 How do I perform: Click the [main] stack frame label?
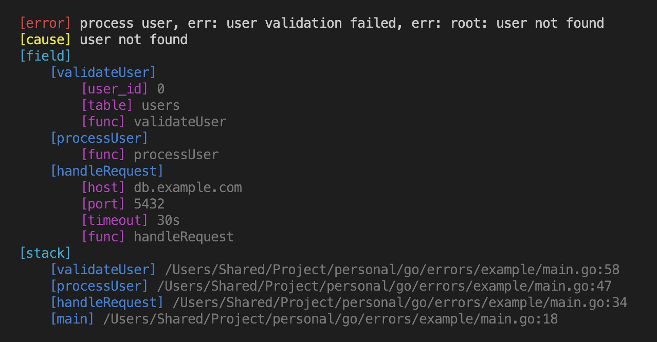[x=72, y=319]
